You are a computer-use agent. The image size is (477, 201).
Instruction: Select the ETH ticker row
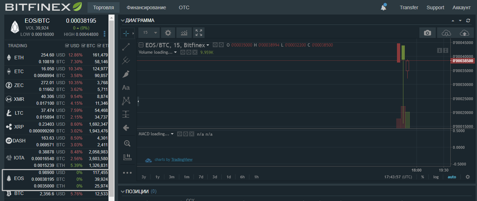click(57, 58)
